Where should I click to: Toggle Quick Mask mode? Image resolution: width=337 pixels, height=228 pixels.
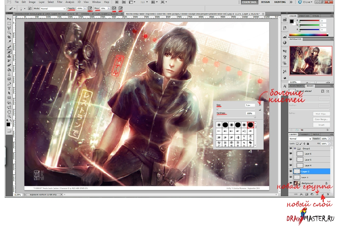click(9, 131)
